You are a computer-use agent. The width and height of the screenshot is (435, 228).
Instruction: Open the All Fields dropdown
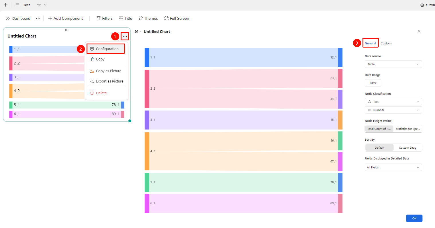pos(393,167)
